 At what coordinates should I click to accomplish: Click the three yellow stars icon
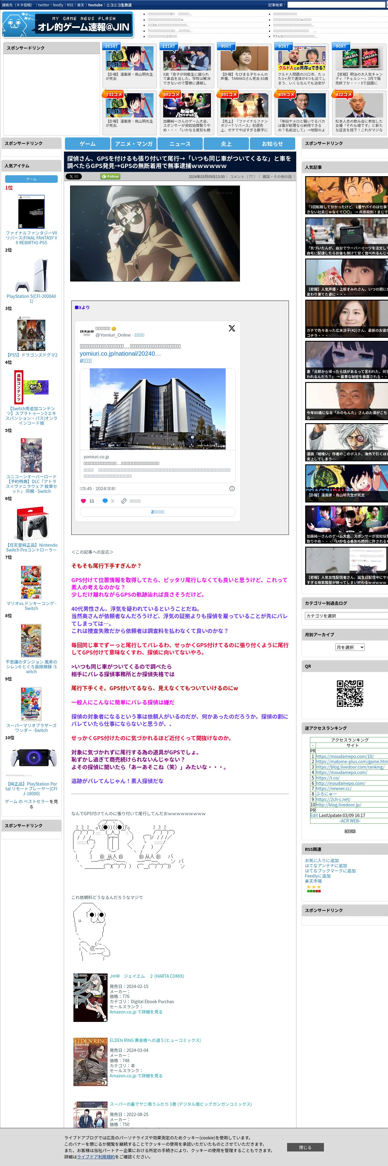tap(313, 887)
